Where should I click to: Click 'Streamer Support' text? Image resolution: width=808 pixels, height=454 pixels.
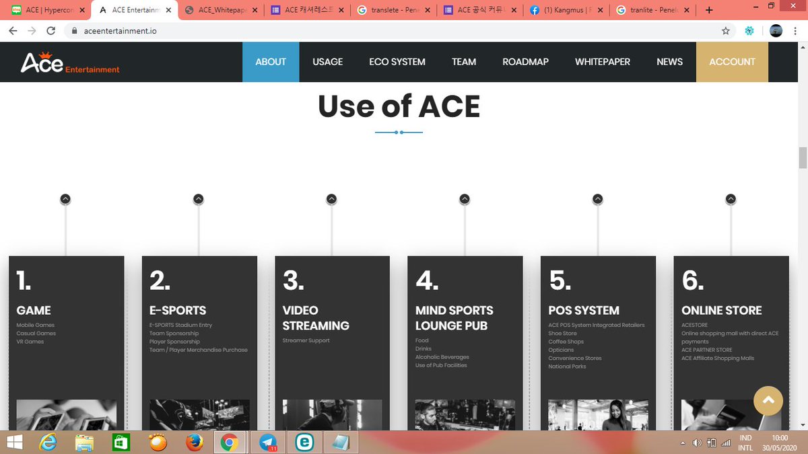[x=306, y=340]
